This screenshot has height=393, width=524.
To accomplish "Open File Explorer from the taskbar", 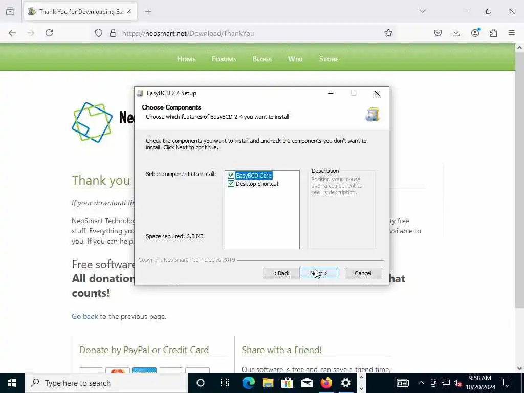I will [268, 383].
